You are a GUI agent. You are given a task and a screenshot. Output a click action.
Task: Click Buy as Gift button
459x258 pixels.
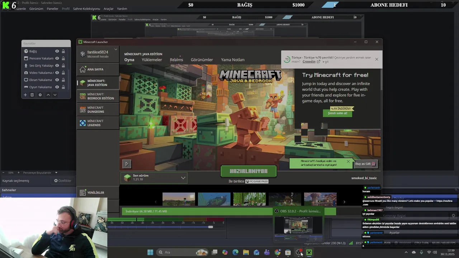click(365, 164)
